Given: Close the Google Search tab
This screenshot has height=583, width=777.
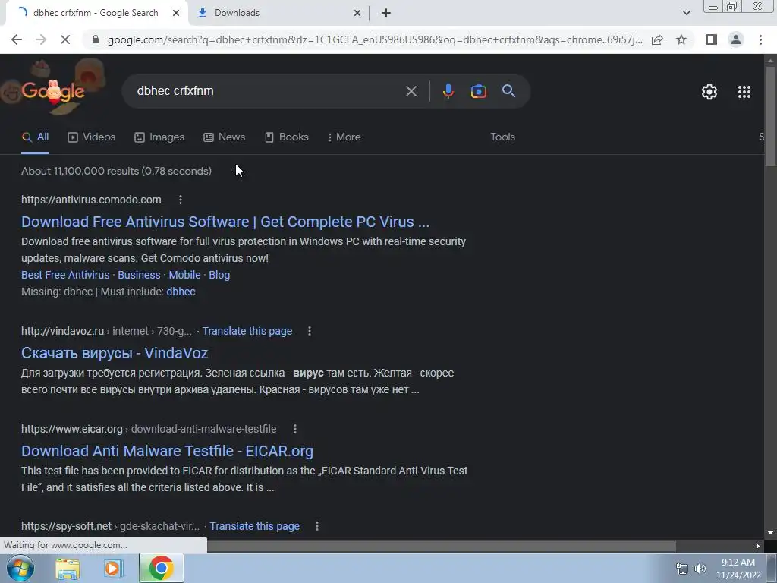Looking at the screenshot, I should click(x=176, y=13).
